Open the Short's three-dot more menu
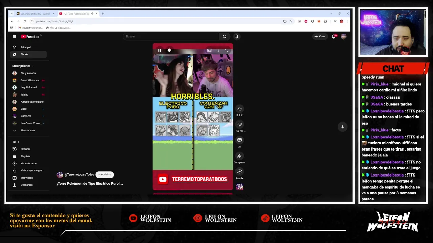 click(218, 50)
